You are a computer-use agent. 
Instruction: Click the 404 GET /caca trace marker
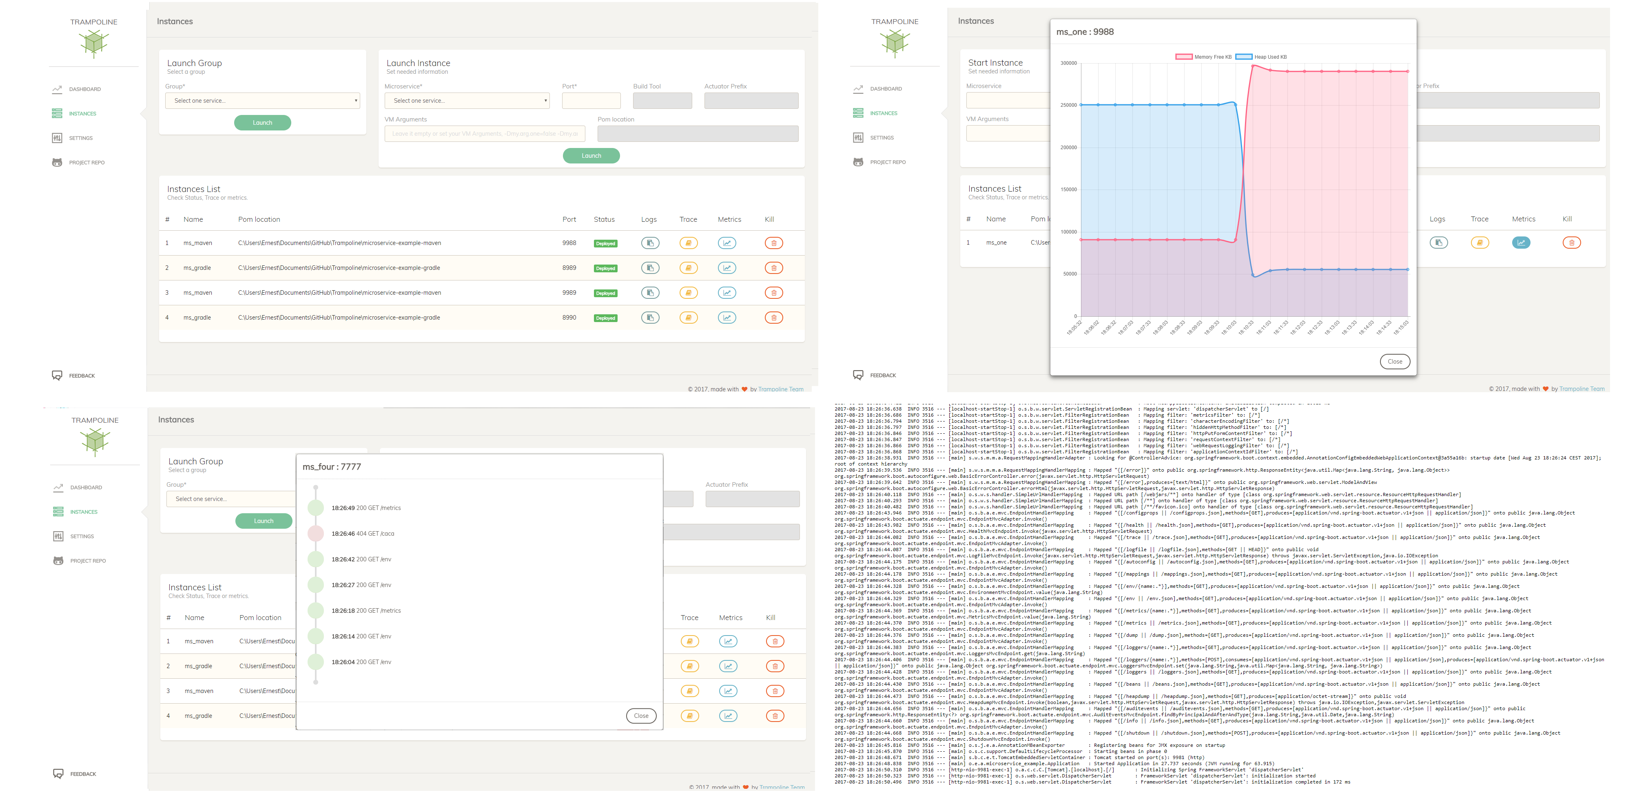coord(315,534)
